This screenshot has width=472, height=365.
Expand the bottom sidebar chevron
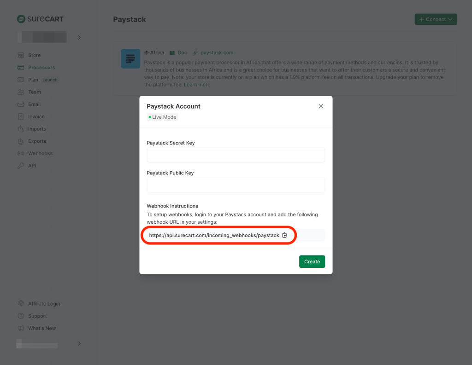[79, 343]
